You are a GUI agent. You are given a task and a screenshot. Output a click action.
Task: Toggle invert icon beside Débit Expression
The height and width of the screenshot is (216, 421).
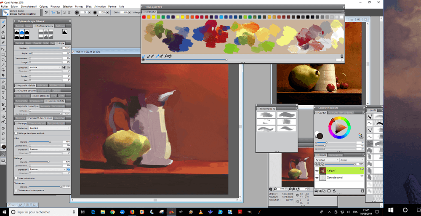pos(69,149)
